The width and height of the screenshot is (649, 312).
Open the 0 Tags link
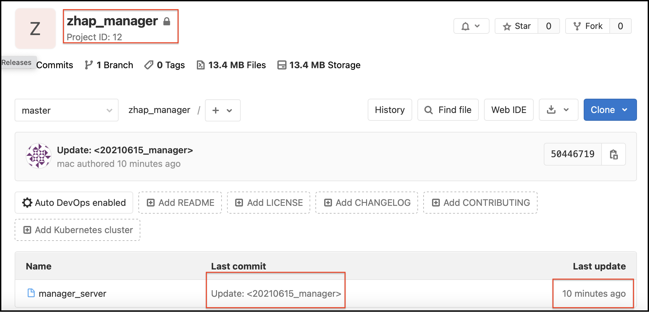165,65
